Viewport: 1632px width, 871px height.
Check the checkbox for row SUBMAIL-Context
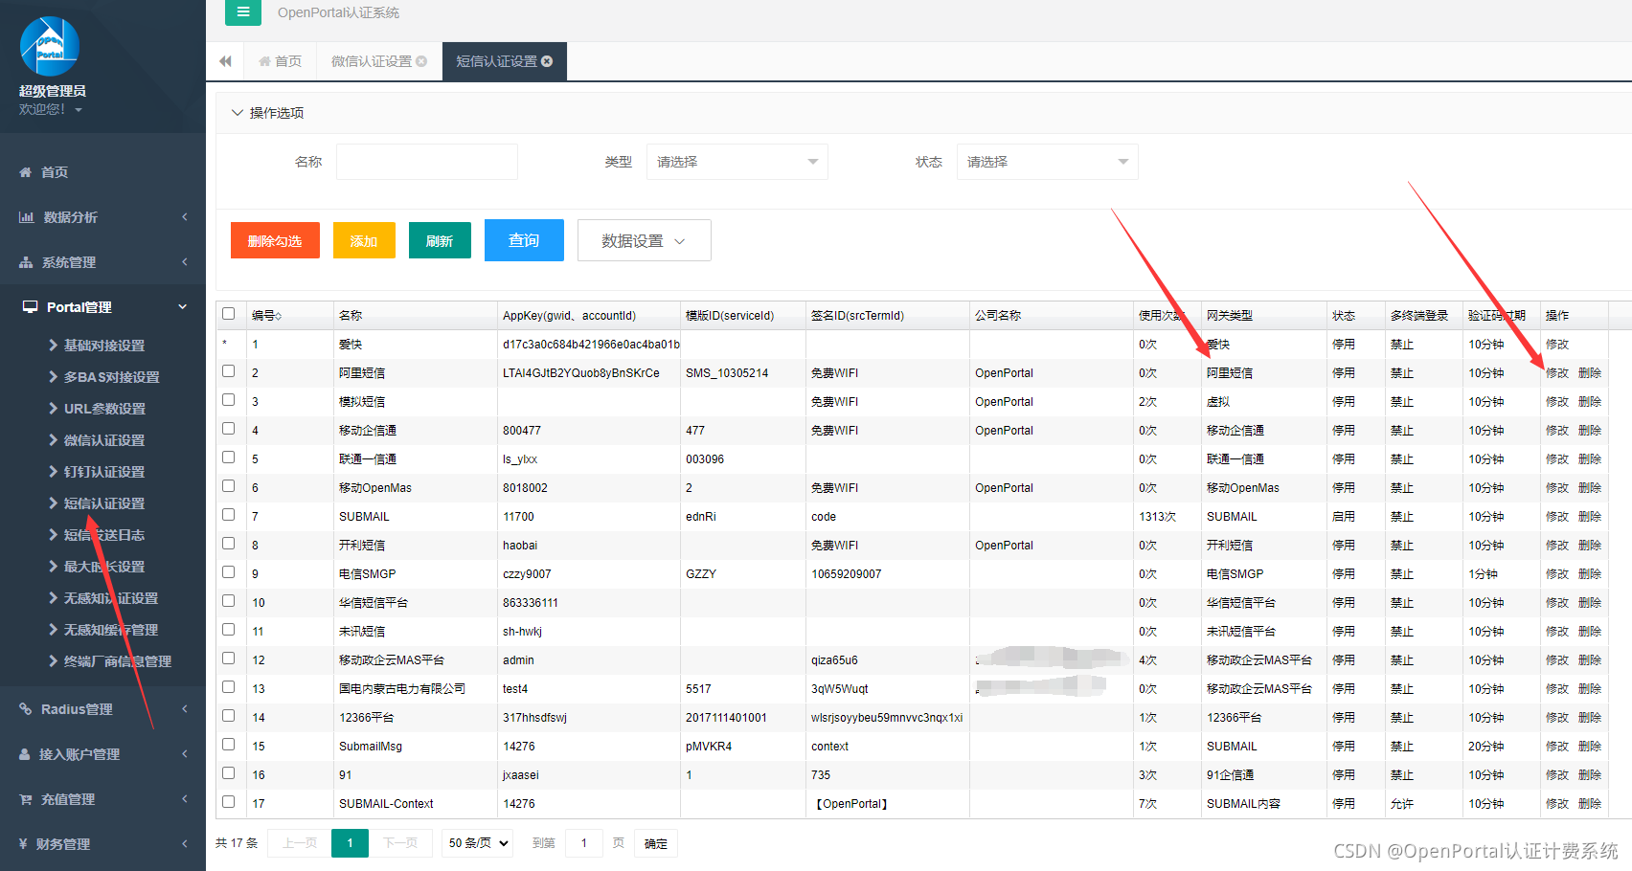point(228,801)
